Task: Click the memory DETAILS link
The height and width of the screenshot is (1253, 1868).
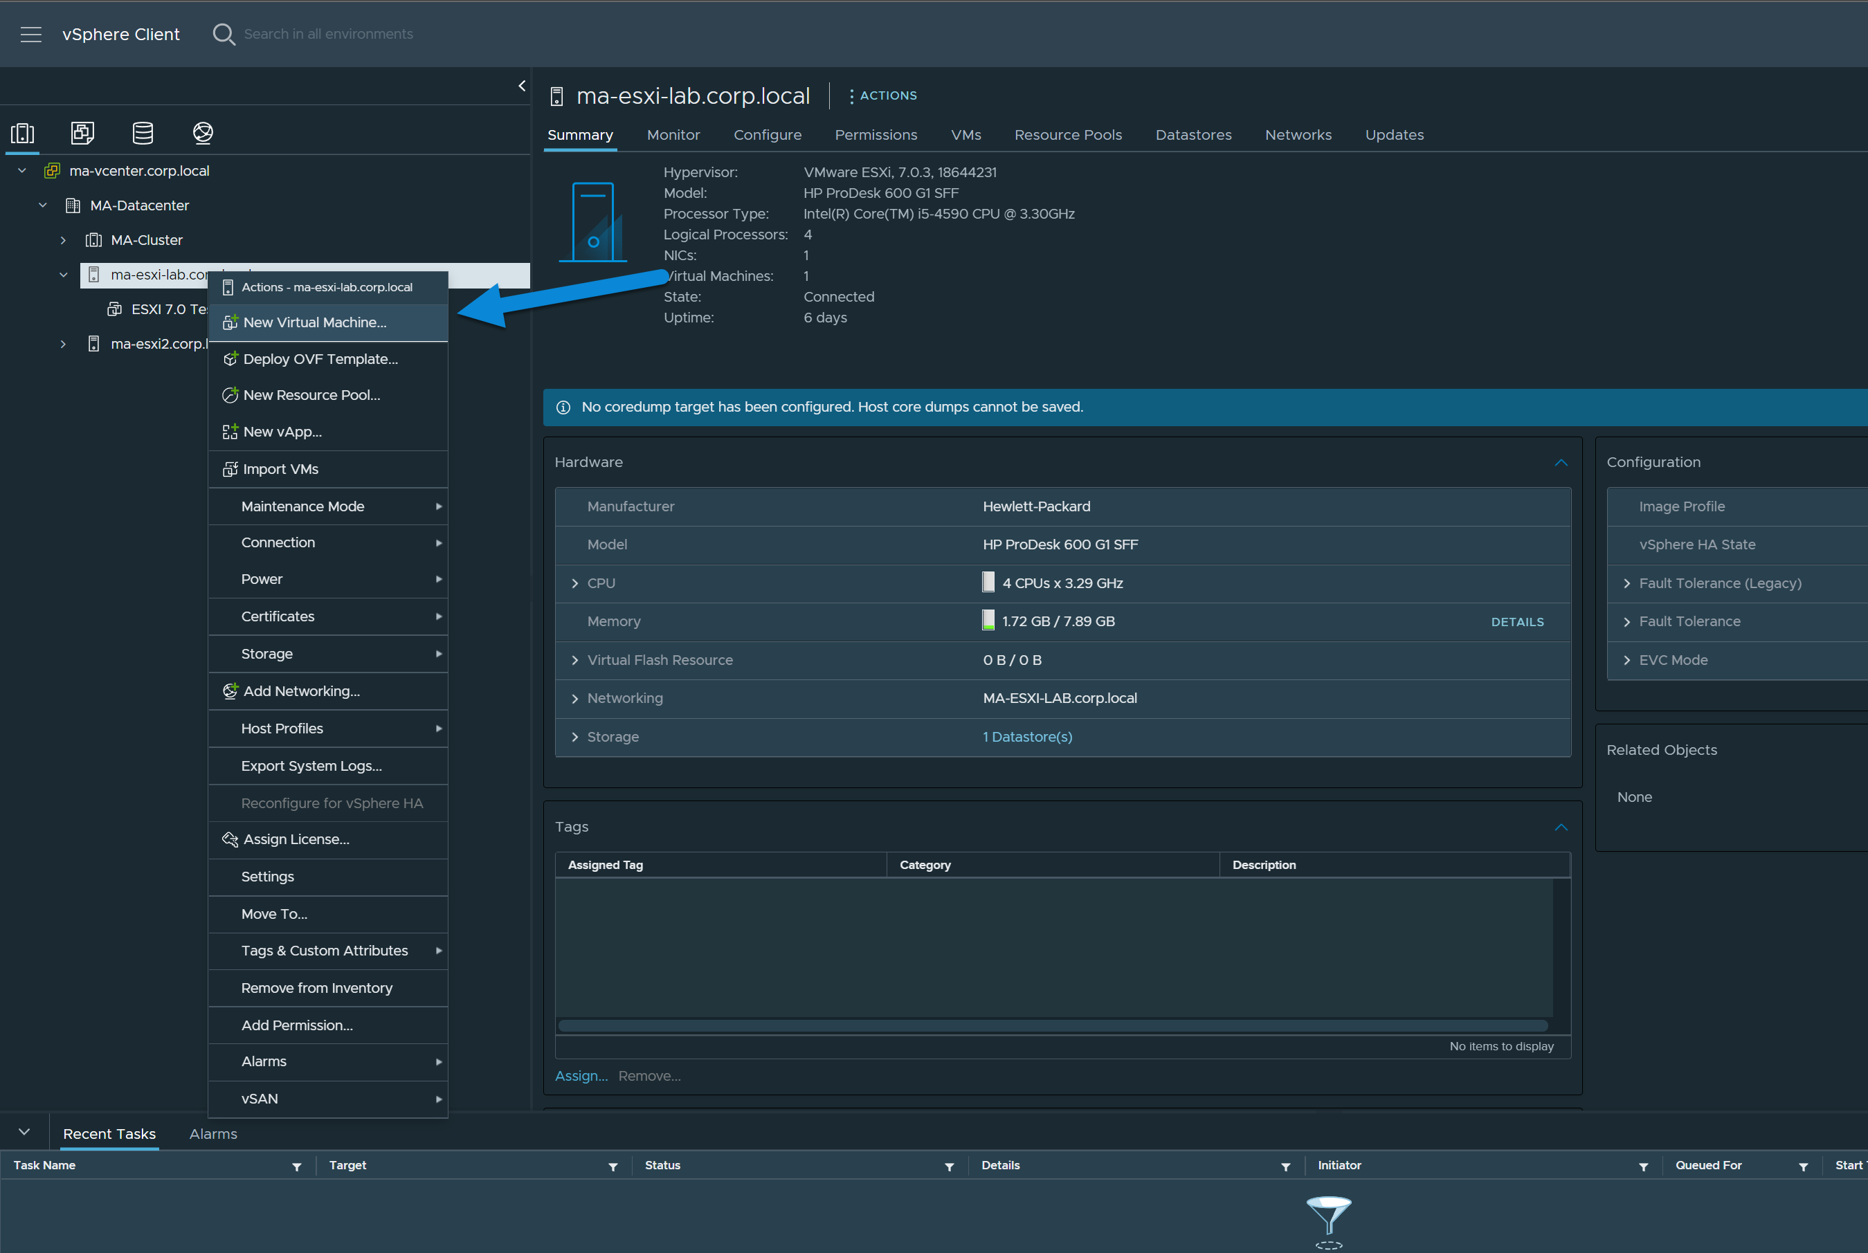Action: (x=1517, y=622)
